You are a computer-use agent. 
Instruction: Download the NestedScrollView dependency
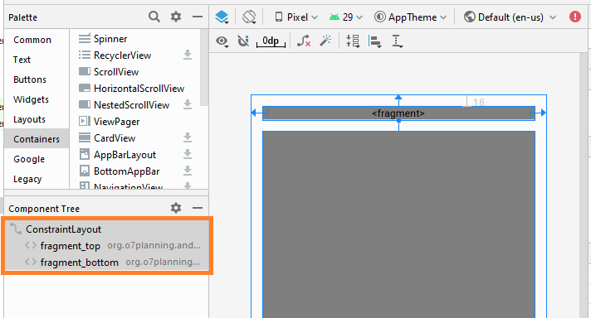[188, 104]
